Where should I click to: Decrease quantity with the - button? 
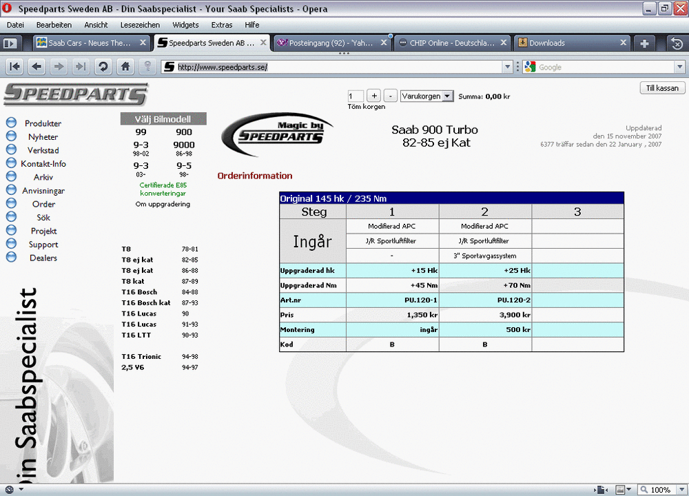pos(390,96)
